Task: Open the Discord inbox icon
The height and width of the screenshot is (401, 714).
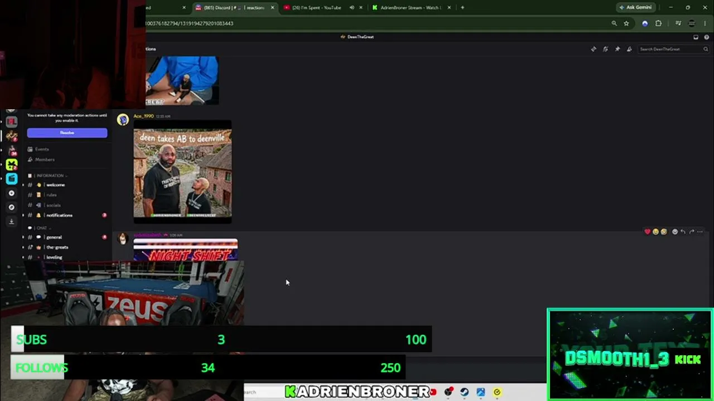Action: click(x=696, y=37)
